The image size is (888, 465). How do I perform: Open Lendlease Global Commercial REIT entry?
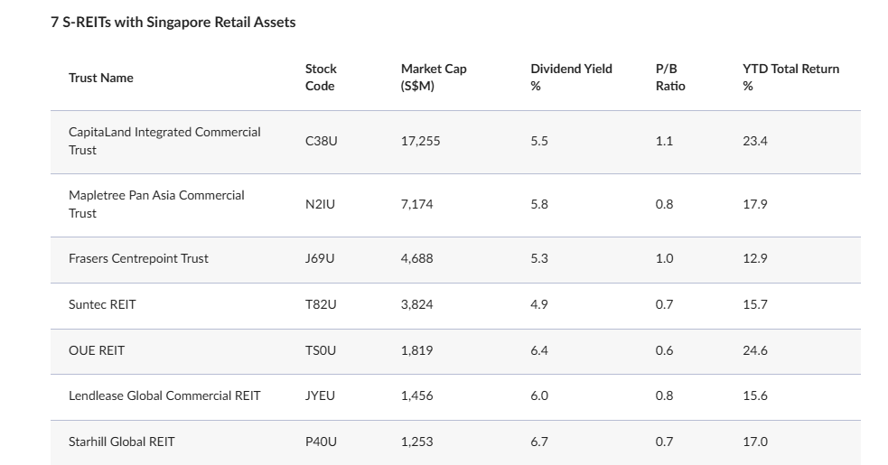pos(164,395)
